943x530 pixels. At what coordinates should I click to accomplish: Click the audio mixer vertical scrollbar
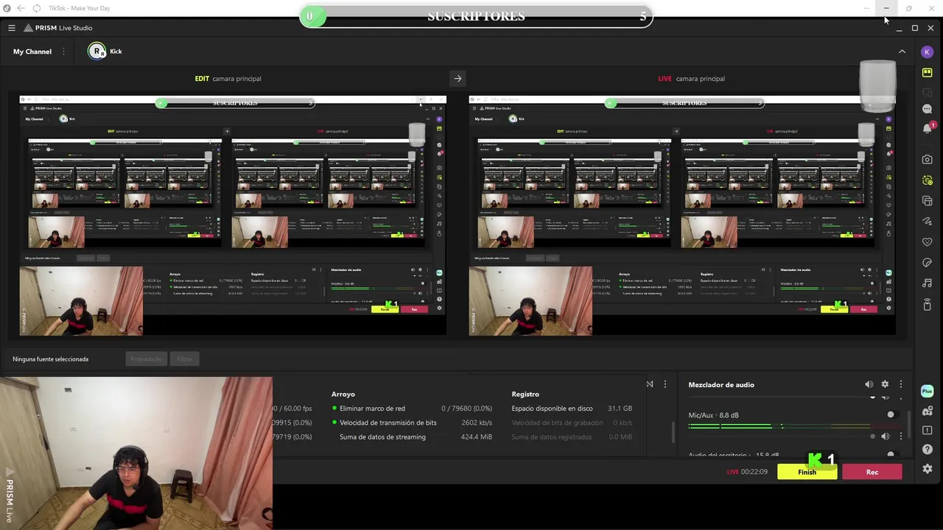pos(908,423)
